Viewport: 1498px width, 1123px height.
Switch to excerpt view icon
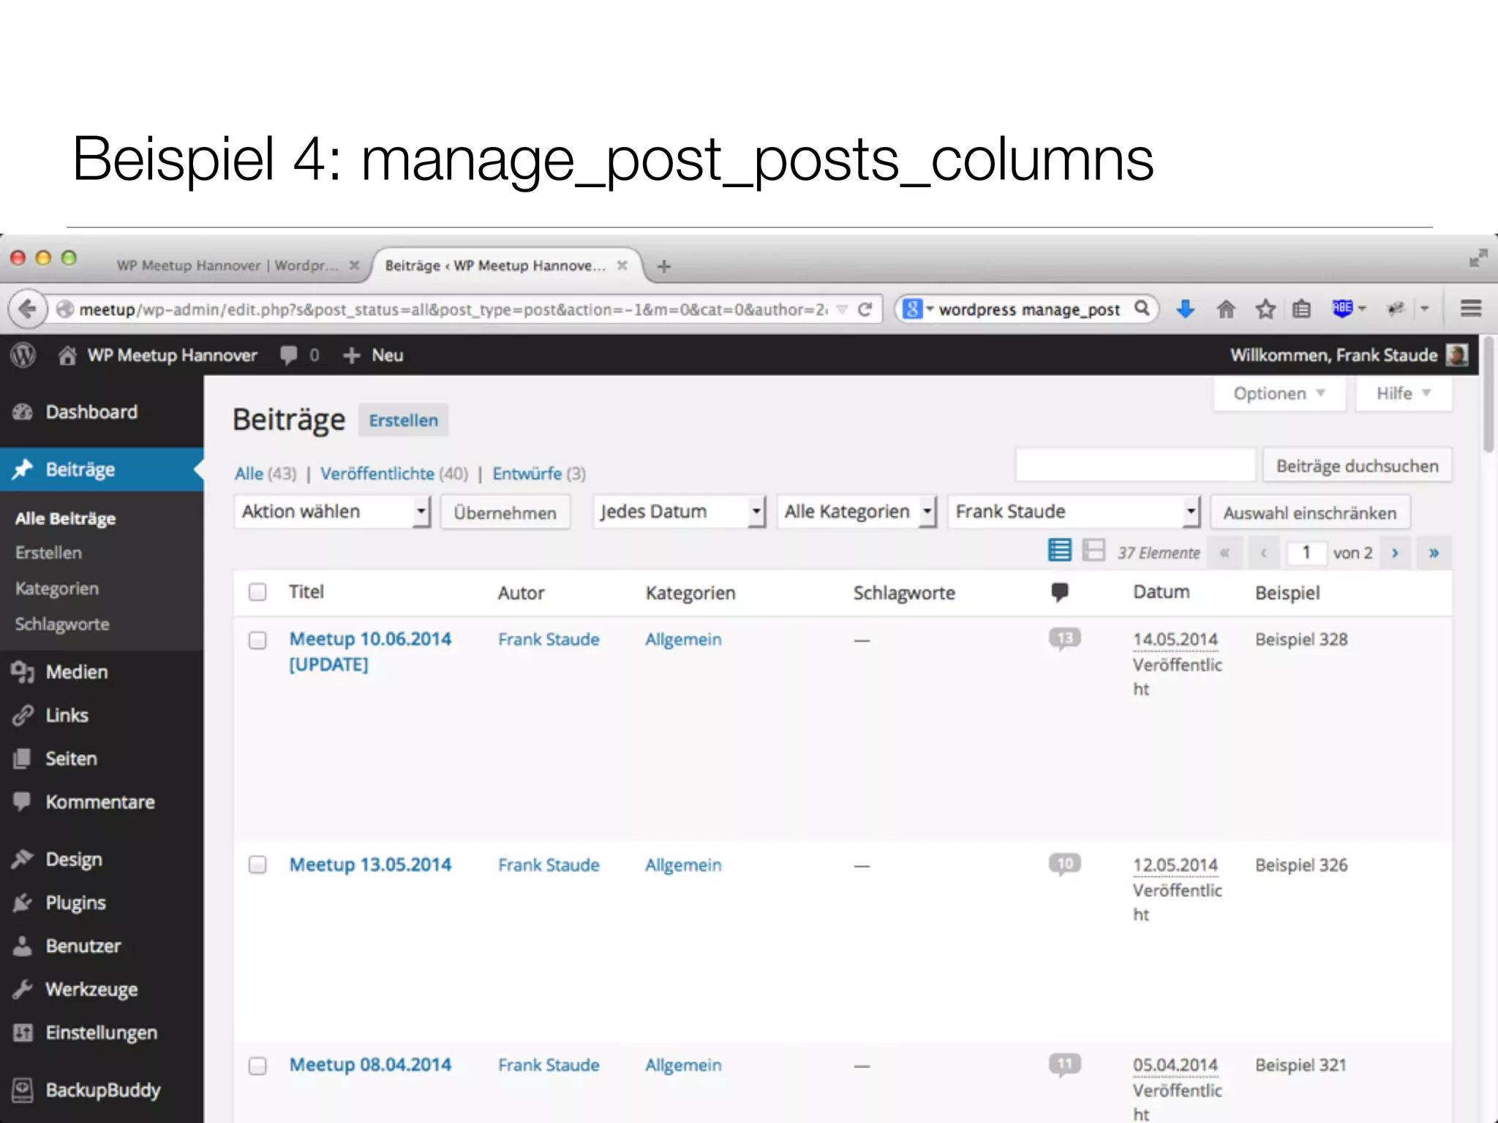click(1094, 550)
